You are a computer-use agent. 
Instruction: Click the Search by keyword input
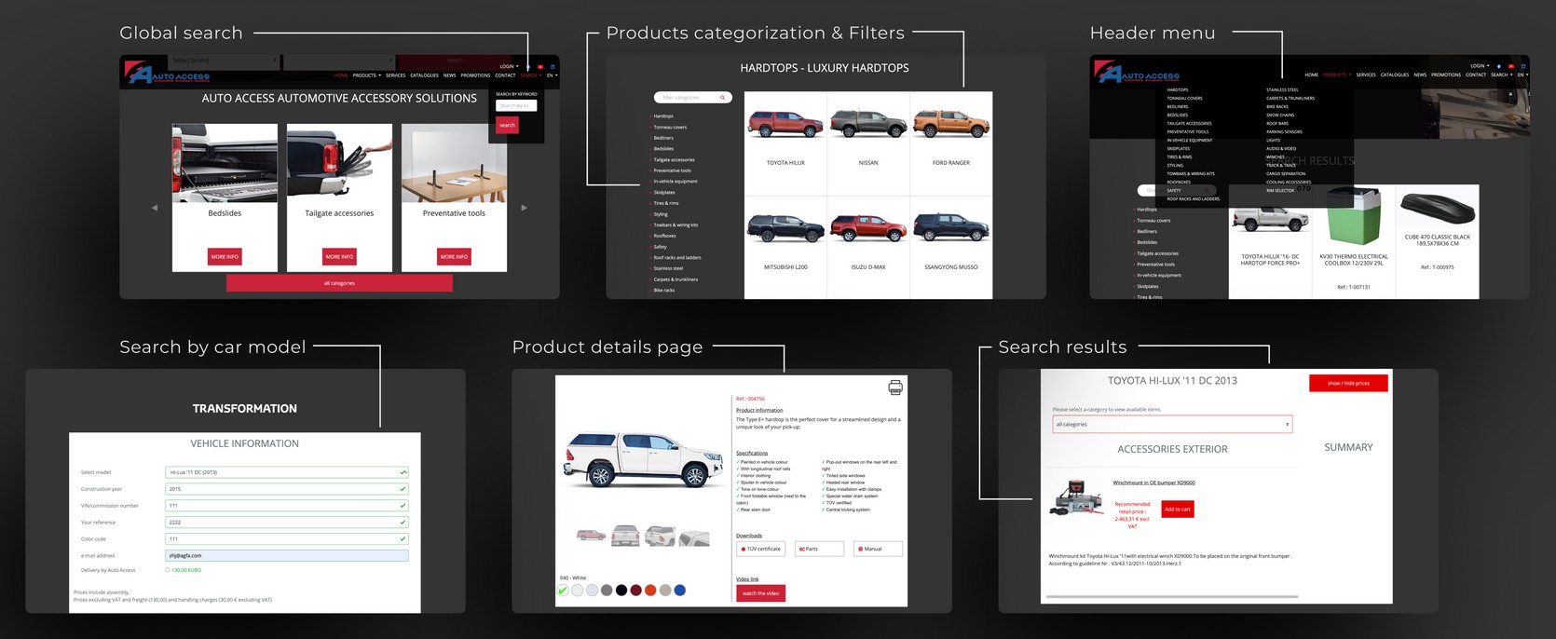tap(516, 105)
